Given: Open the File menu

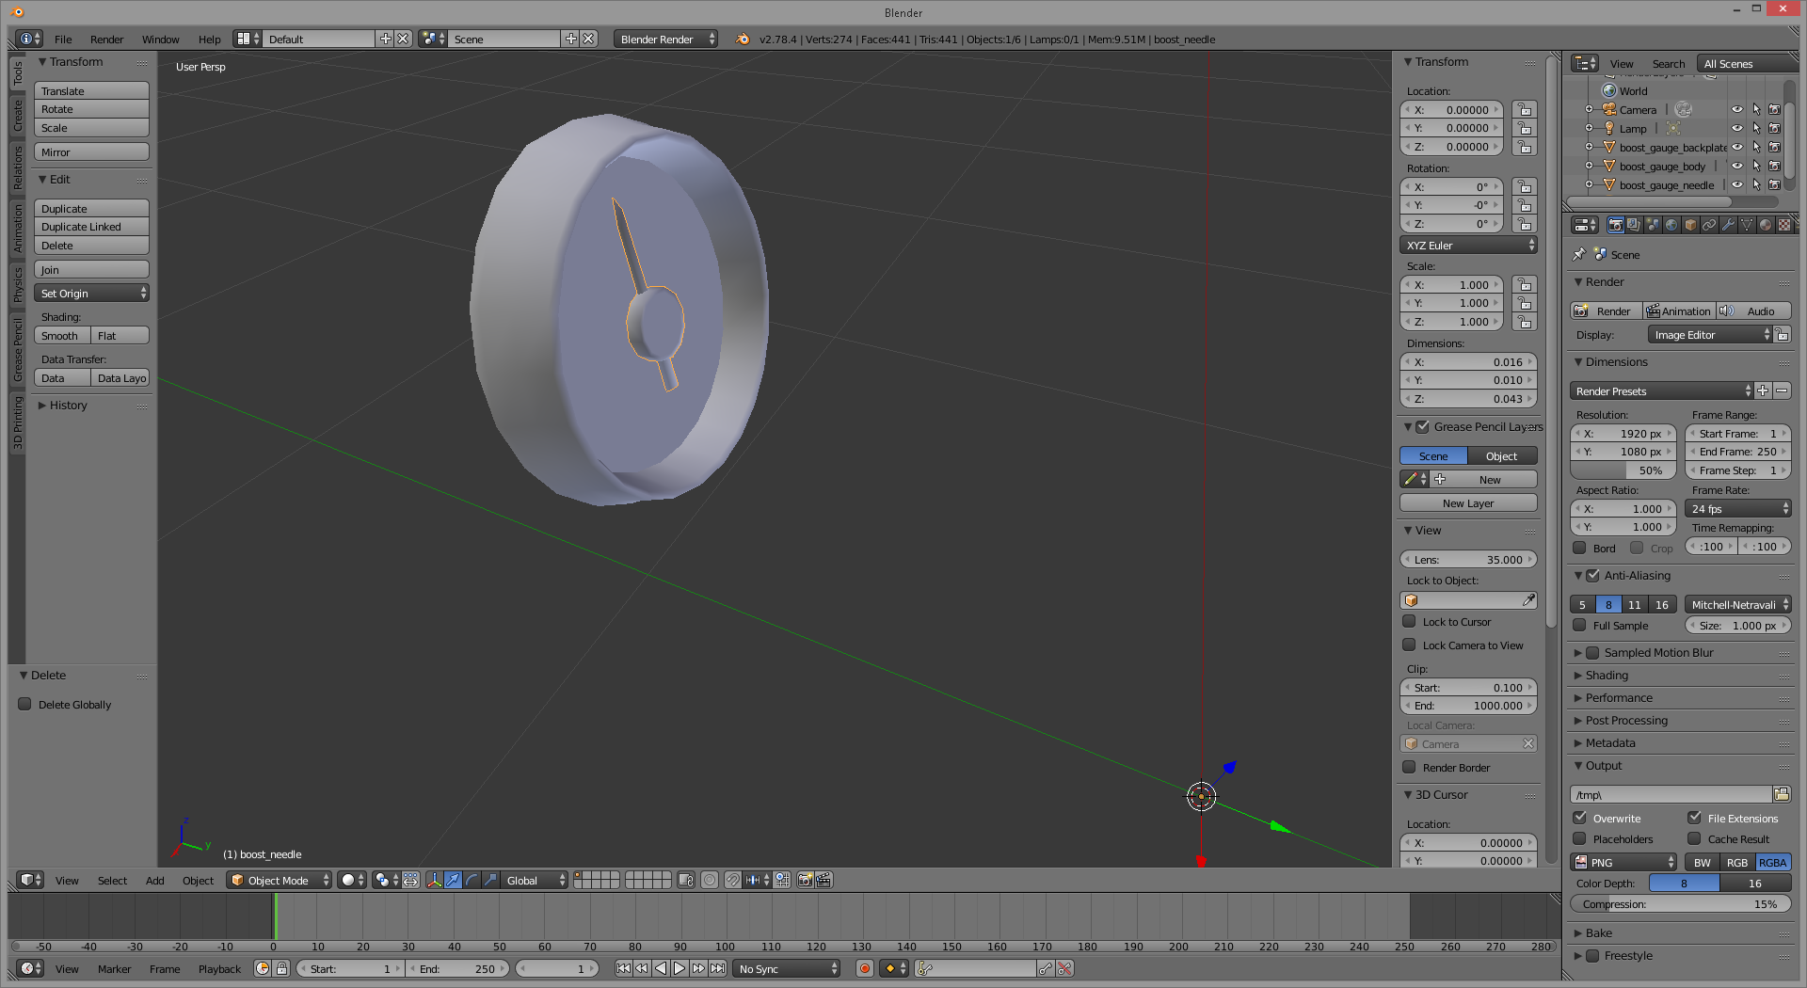Looking at the screenshot, I should tap(63, 39).
